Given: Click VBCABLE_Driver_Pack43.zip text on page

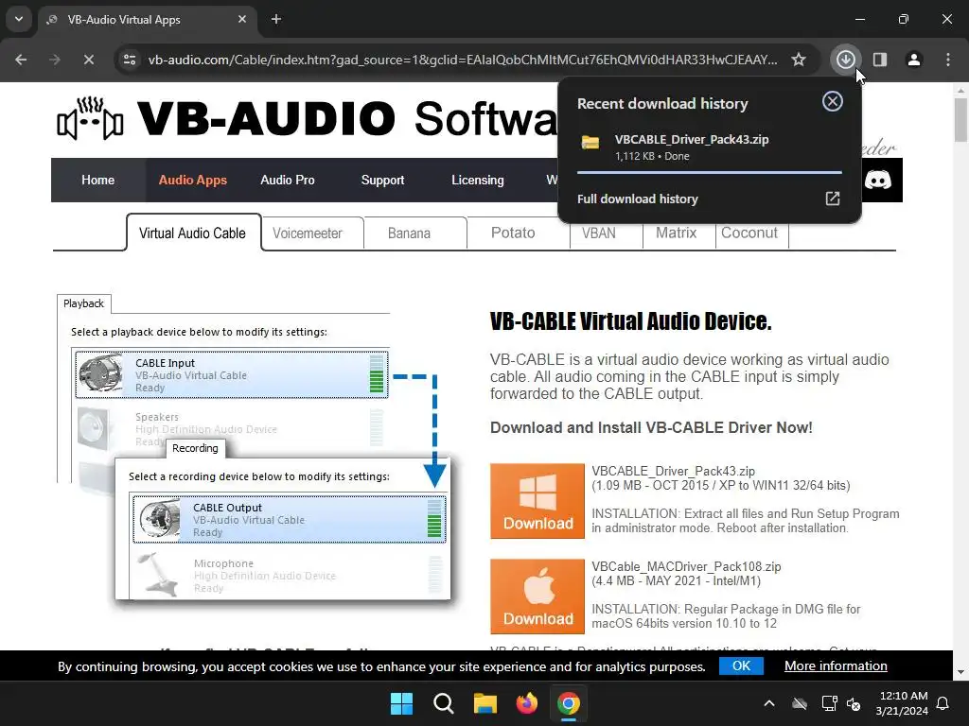Looking at the screenshot, I should coord(673,471).
